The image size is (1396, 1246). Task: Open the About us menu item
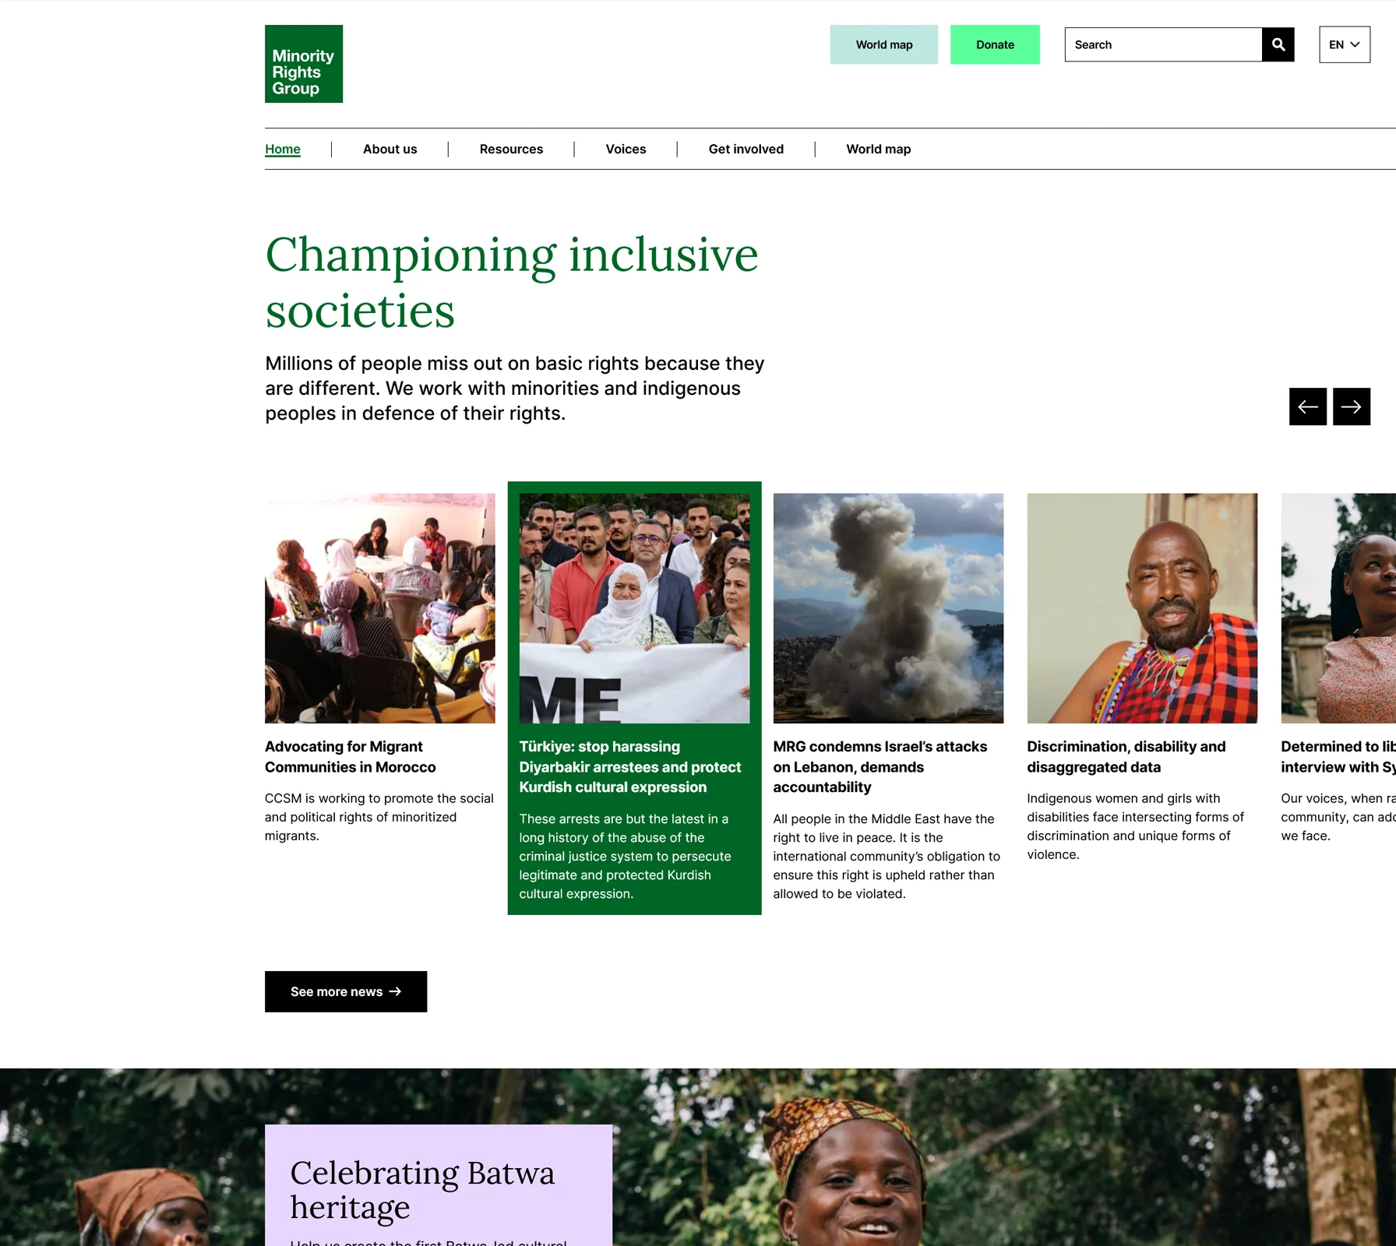tap(390, 149)
